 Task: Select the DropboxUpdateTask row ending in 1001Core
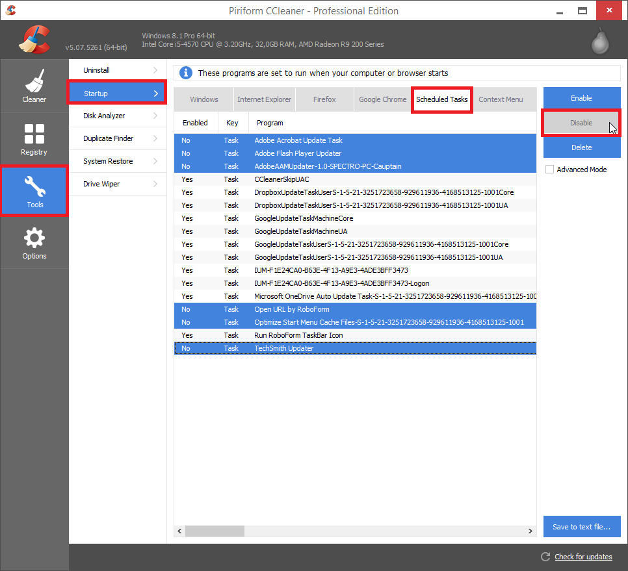pyautogui.click(x=355, y=192)
